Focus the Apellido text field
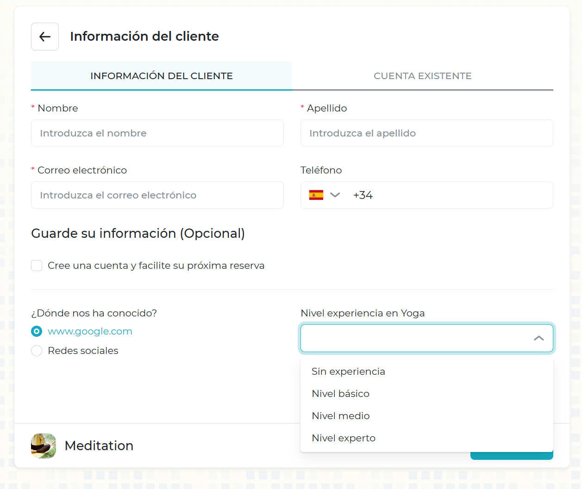The height and width of the screenshot is (489, 582). point(426,133)
